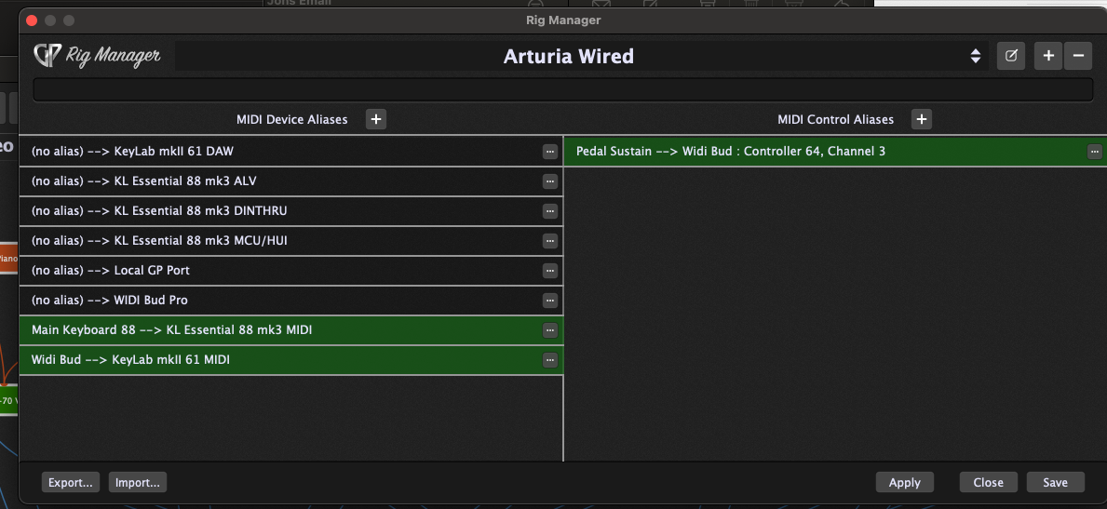Viewport: 1107px width, 509px height.
Task: Open options for Local GP Port row
Action: 550,271
